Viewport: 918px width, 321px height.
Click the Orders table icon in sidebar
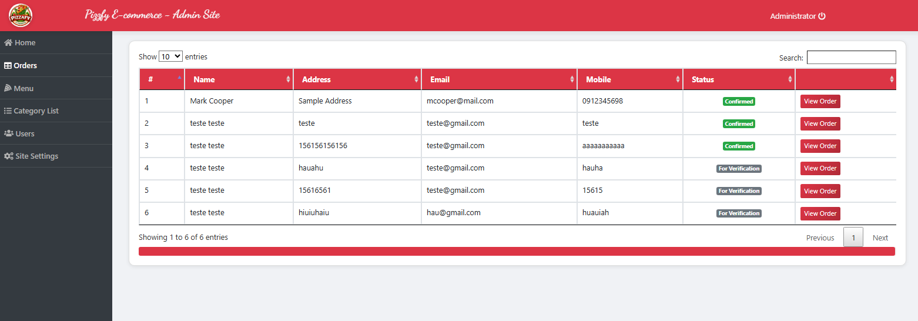pyautogui.click(x=8, y=66)
